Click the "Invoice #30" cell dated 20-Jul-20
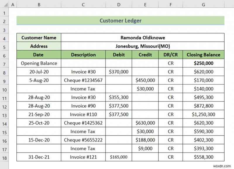This screenshot has width=234, height=169. (83, 72)
